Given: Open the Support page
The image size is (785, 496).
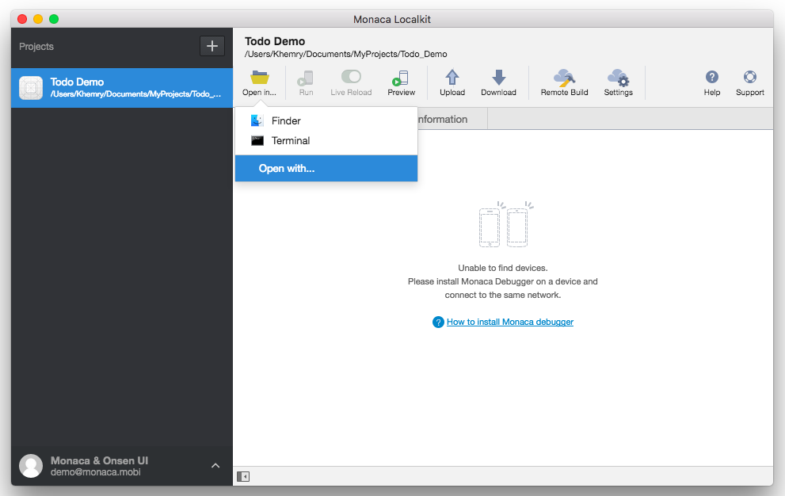Looking at the screenshot, I should (750, 83).
